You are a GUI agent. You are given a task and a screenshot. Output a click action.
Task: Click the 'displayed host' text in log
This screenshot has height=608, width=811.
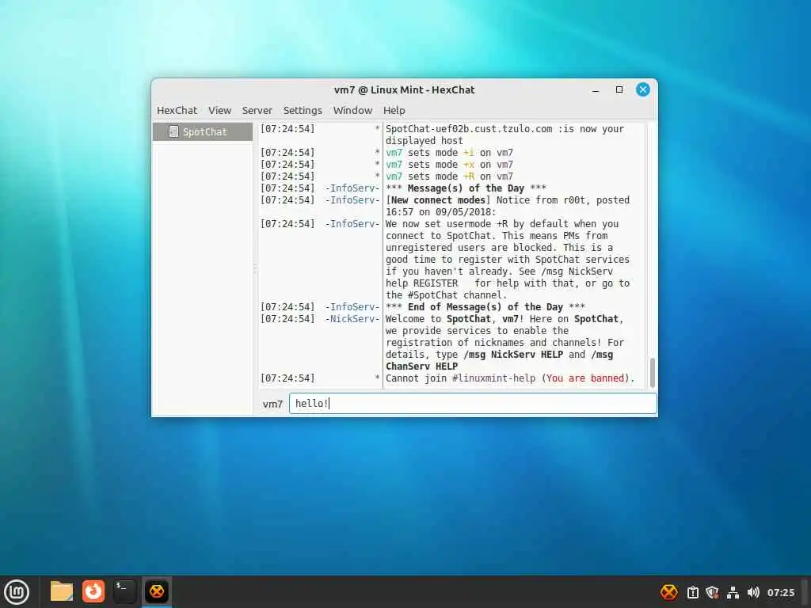[x=425, y=141]
